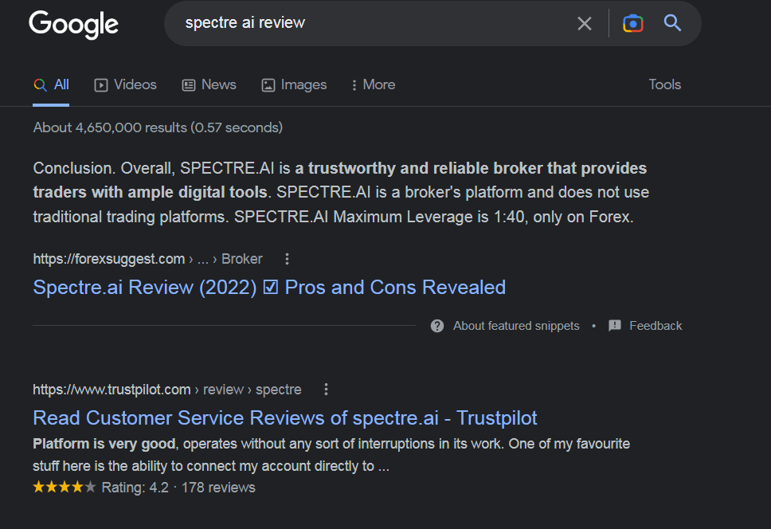Image resolution: width=771 pixels, height=529 pixels.
Task: Click inside the search input field
Action: [366, 24]
